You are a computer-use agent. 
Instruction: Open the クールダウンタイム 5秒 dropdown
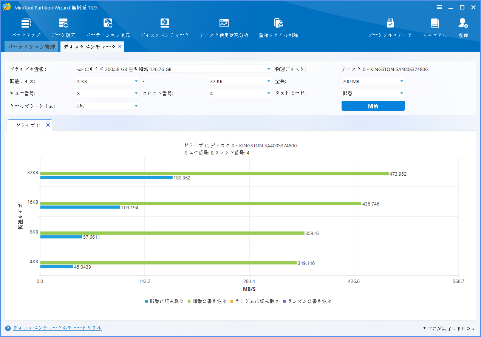[x=107, y=106]
